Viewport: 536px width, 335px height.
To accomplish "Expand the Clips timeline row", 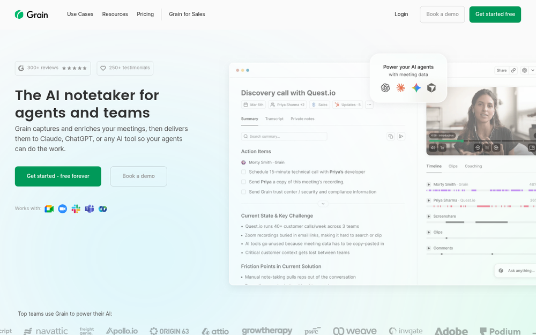I will [429, 233].
